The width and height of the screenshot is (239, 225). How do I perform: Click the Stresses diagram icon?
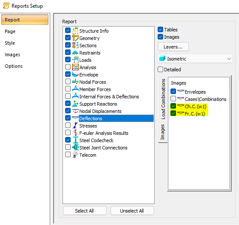coord(75,125)
